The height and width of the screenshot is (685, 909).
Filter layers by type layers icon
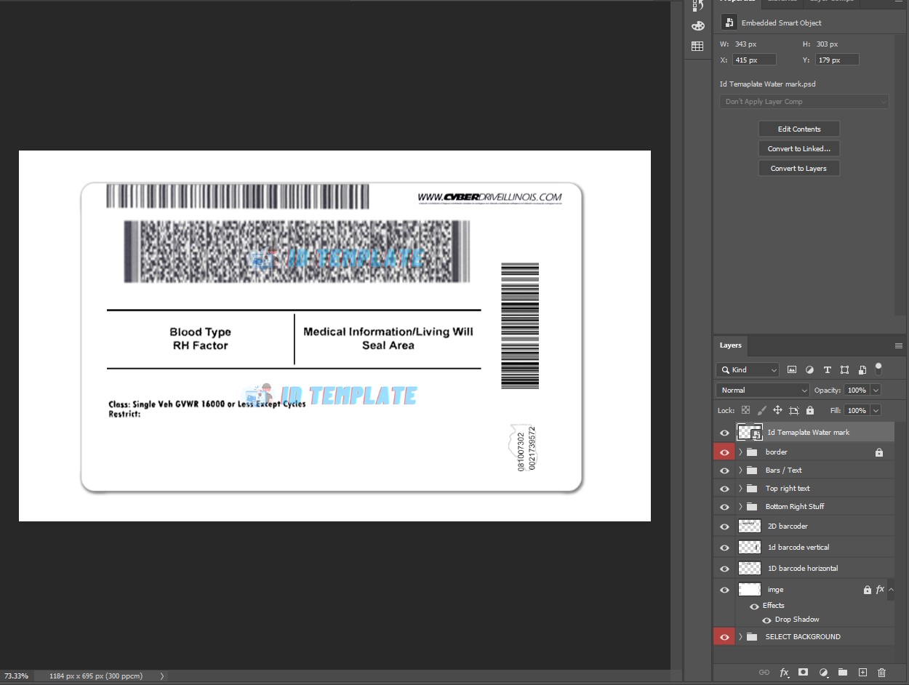(827, 369)
